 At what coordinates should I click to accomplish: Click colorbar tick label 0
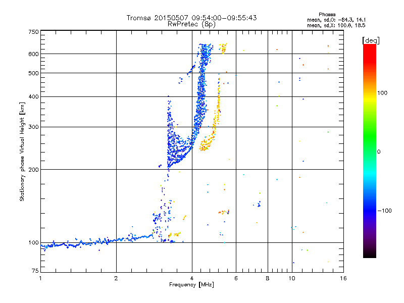click(x=379, y=151)
